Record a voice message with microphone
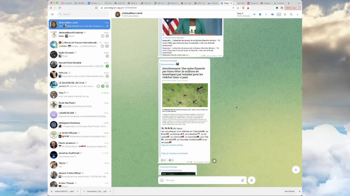The height and width of the screenshot is (196, 350). 251,180
